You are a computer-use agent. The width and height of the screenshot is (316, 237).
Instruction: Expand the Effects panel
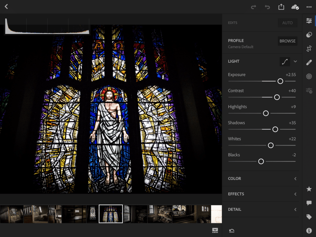[261, 194]
